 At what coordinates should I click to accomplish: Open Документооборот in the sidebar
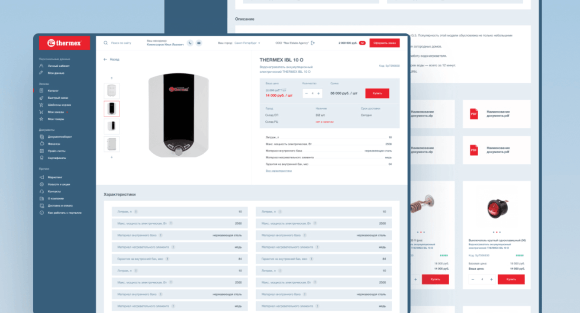tap(60, 137)
